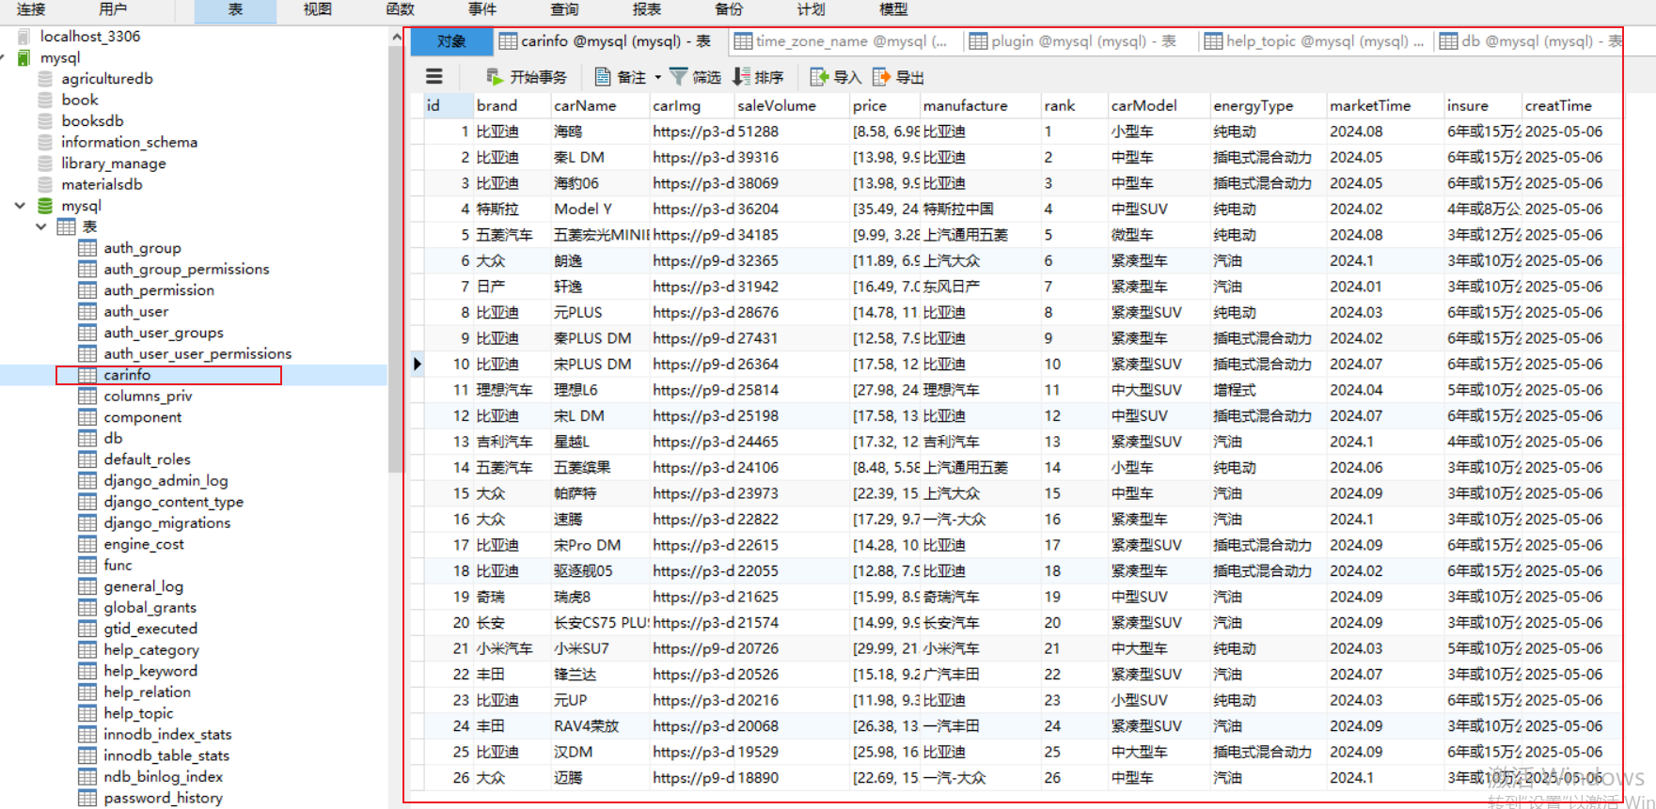
Task: Select auth_user_user_permissions in tree
Action: pos(197,353)
